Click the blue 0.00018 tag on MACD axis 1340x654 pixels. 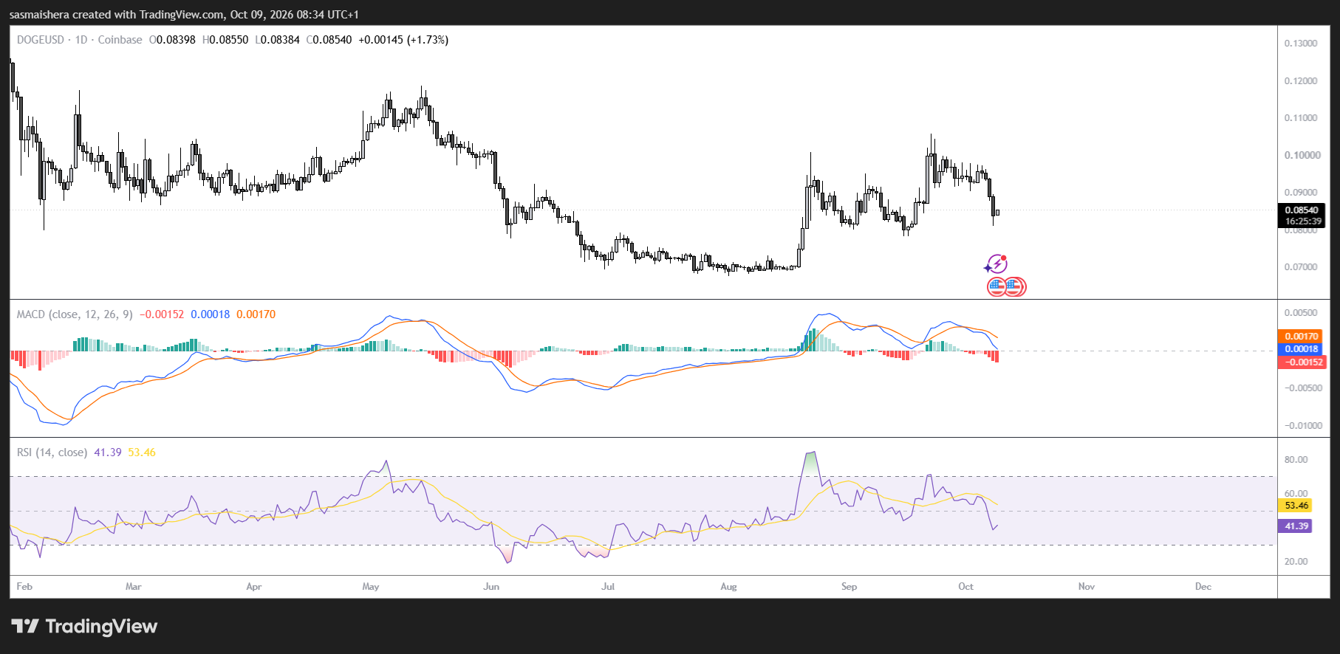click(1302, 349)
